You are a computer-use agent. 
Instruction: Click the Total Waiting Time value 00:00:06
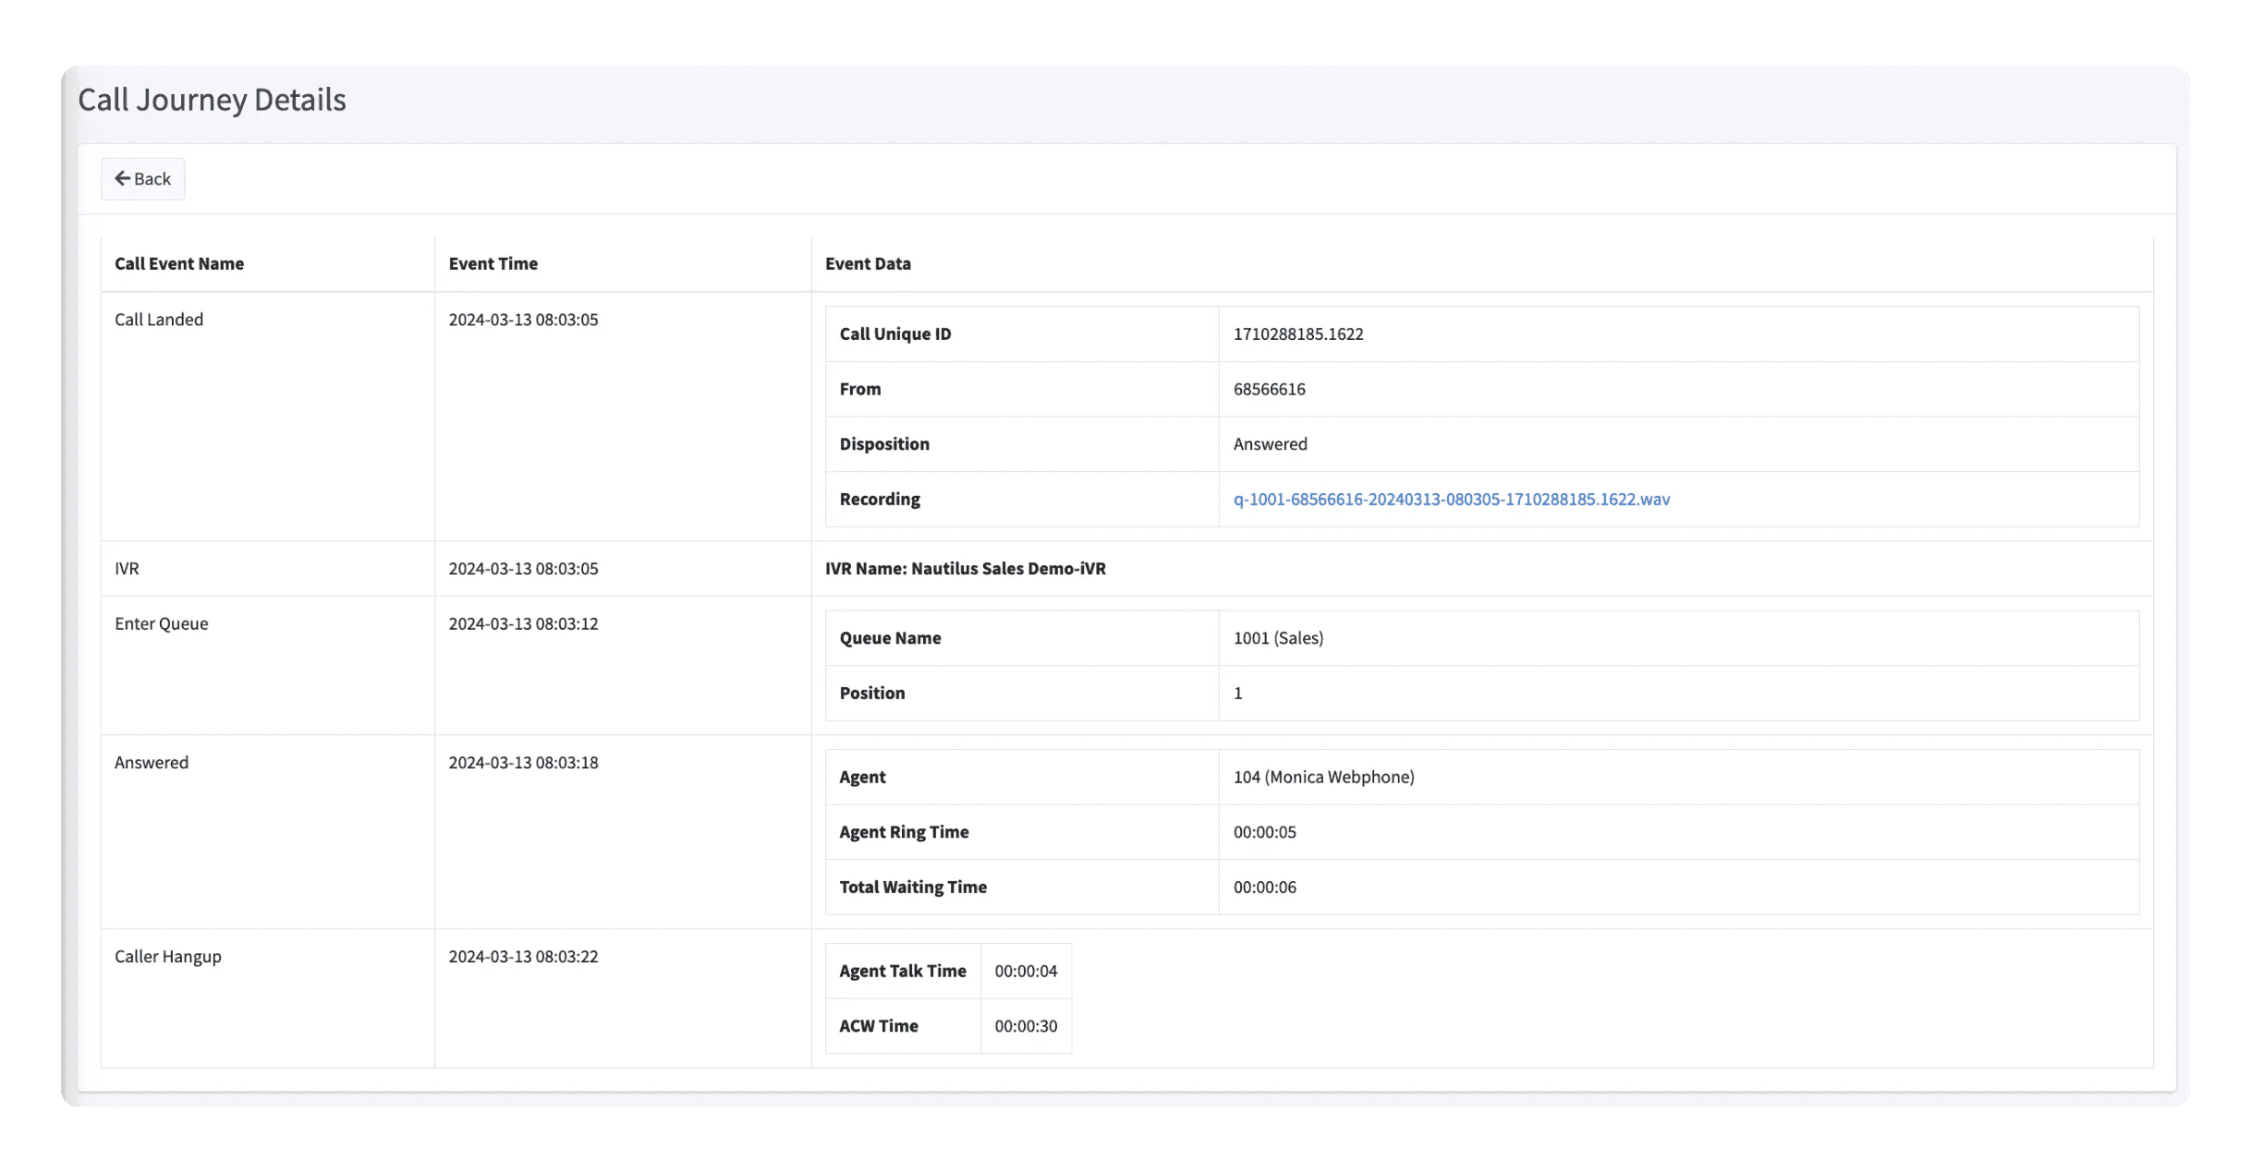(x=1264, y=887)
